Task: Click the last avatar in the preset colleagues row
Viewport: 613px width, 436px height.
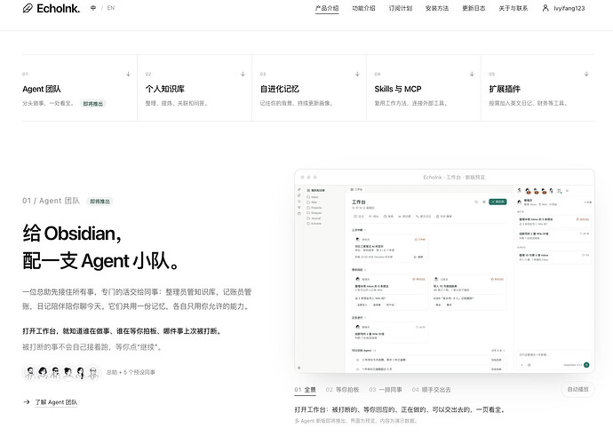Action: (x=93, y=372)
